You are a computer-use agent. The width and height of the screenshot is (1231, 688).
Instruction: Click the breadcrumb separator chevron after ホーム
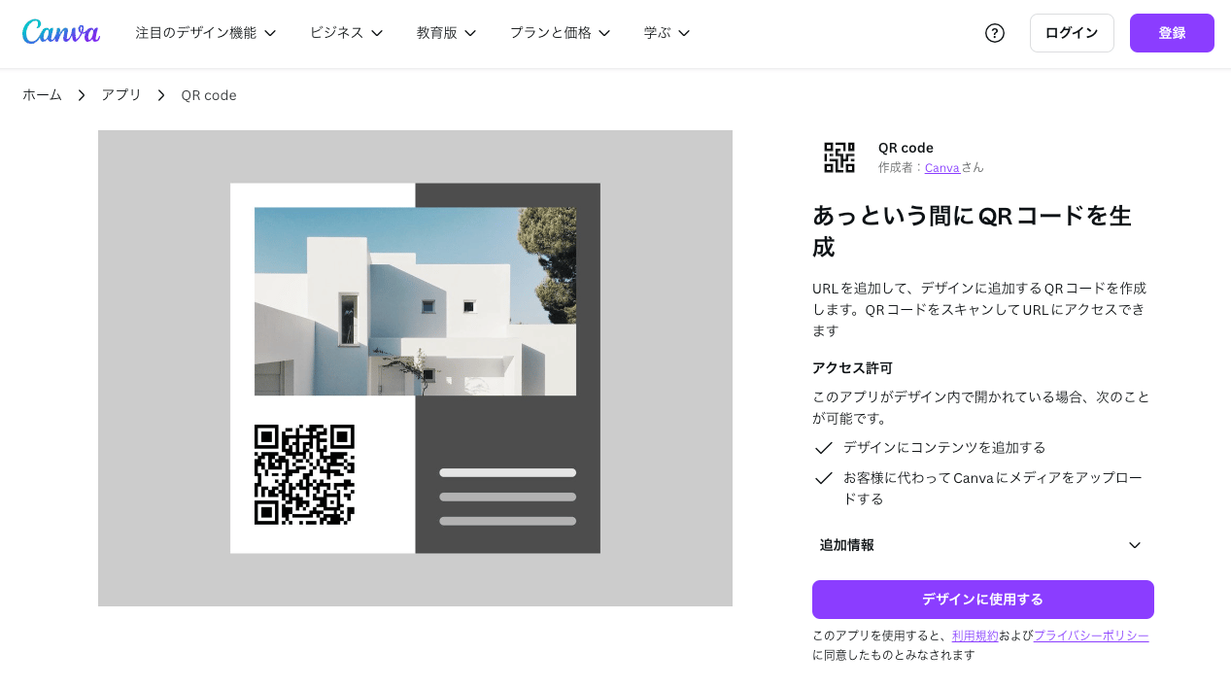pyautogui.click(x=81, y=95)
